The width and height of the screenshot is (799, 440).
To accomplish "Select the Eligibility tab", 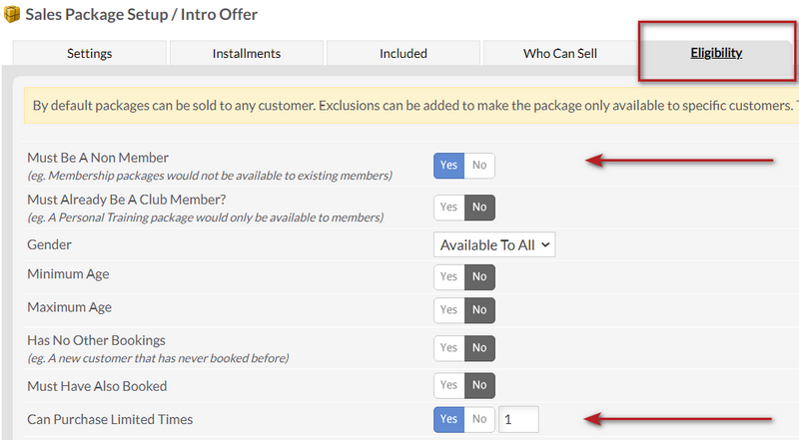I will 716,53.
